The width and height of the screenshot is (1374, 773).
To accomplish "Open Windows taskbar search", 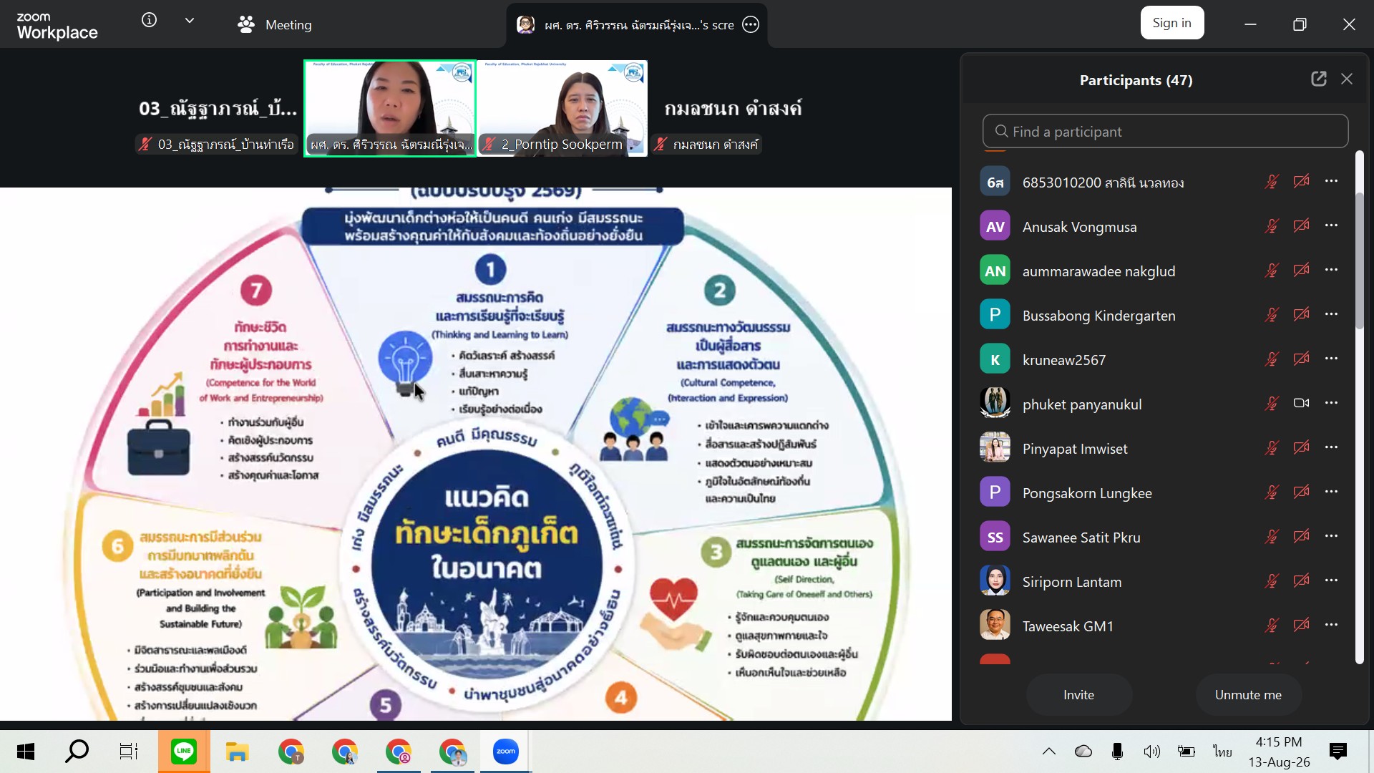I will click(x=77, y=752).
